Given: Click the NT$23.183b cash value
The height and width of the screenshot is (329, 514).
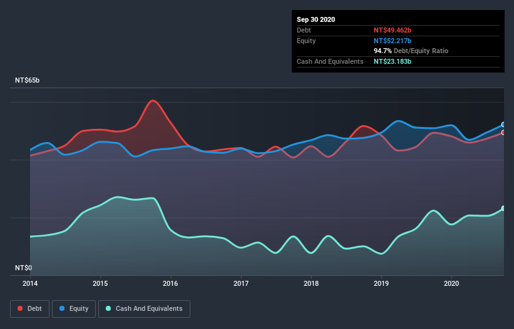Looking at the screenshot, I should click(393, 61).
